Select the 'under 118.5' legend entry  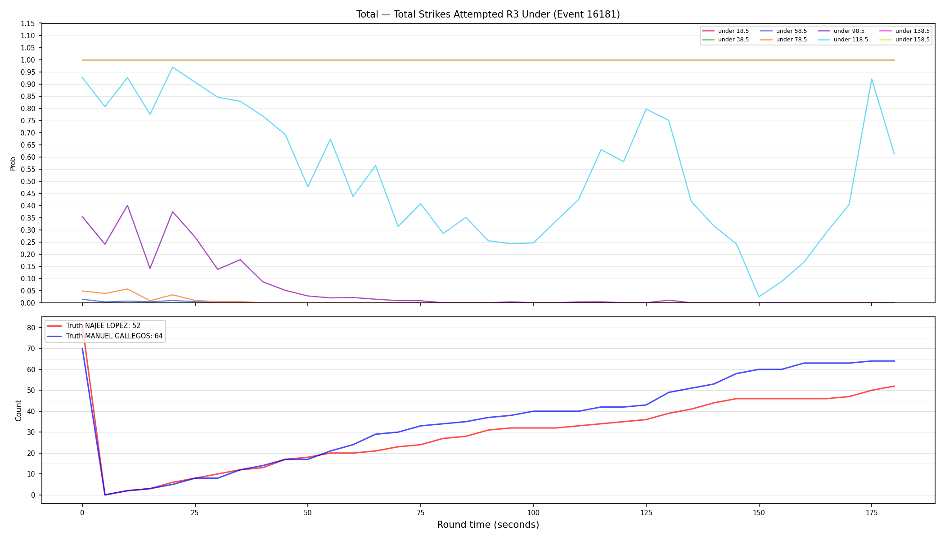point(843,40)
